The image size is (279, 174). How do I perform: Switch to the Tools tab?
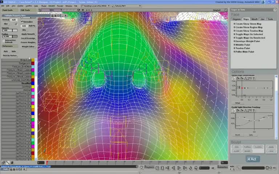coord(270,19)
